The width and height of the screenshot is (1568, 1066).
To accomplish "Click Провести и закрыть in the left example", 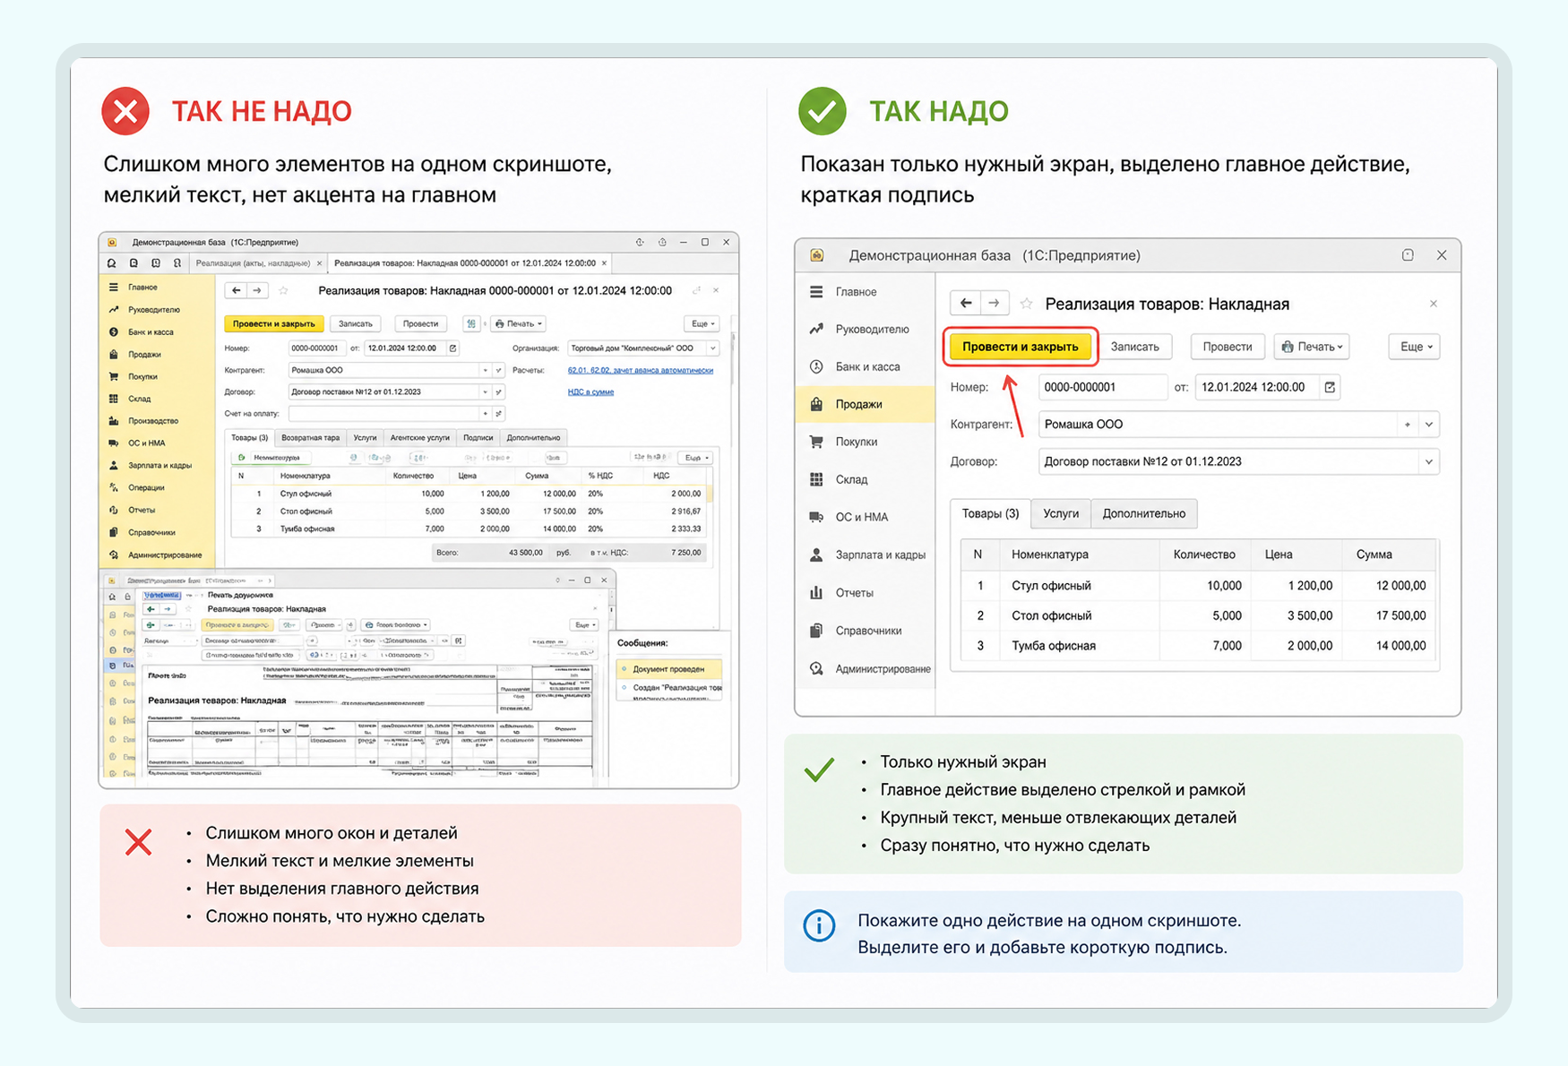I will 273,323.
